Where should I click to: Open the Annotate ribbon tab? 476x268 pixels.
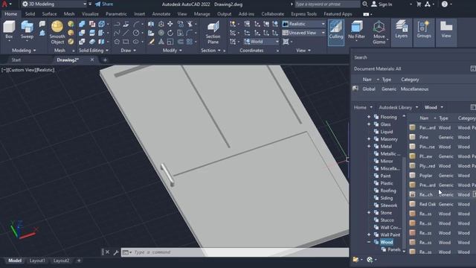click(161, 14)
